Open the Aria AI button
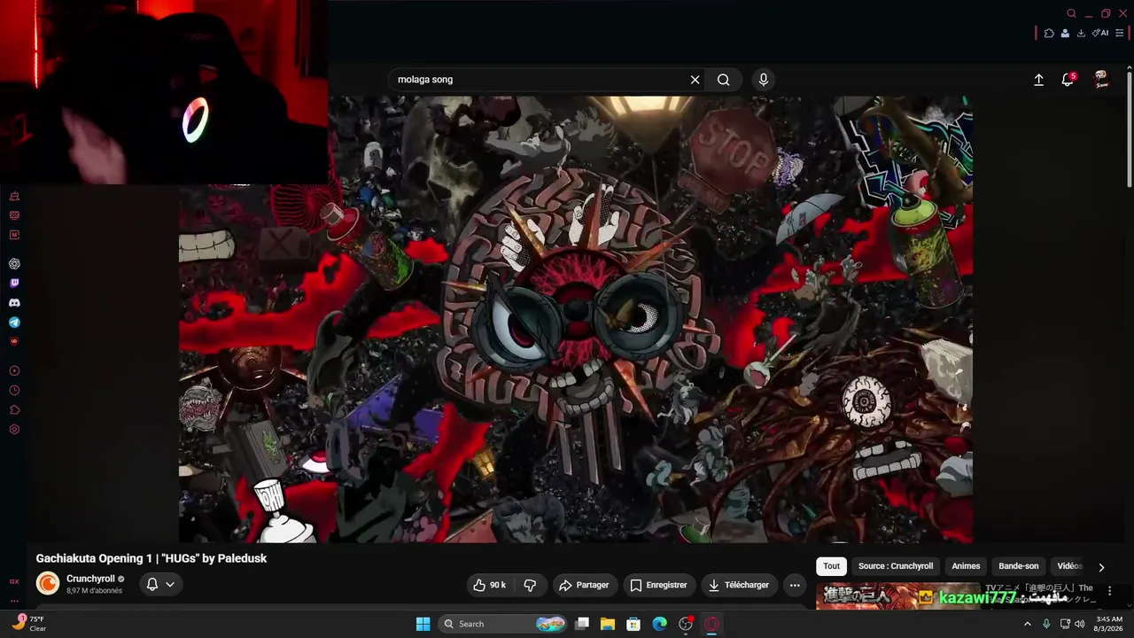This screenshot has width=1134, height=638. 1100,33
